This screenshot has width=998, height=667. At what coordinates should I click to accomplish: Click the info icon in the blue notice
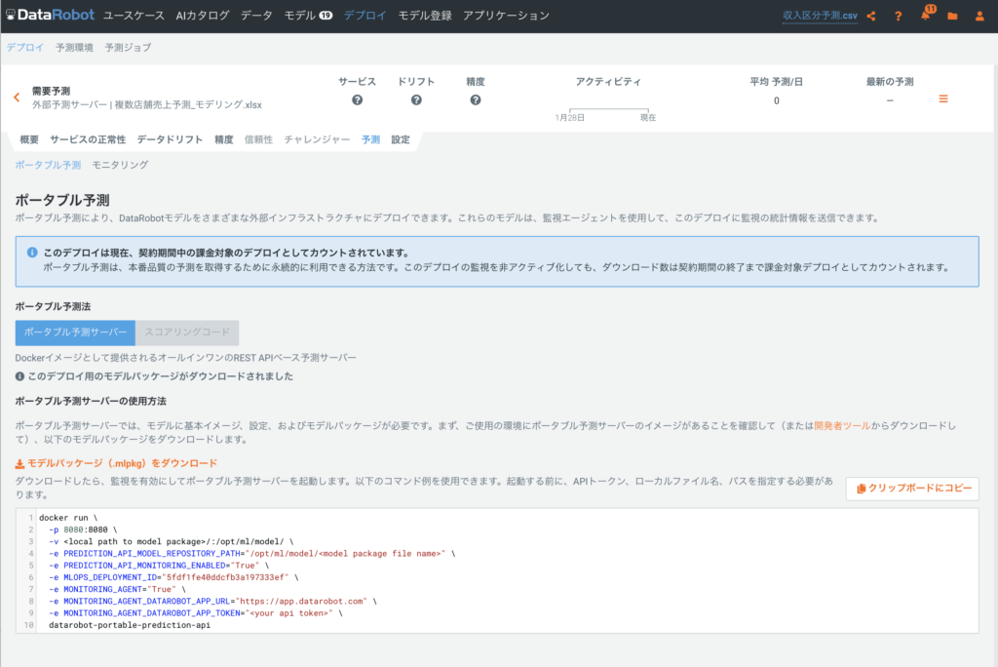tap(32, 253)
